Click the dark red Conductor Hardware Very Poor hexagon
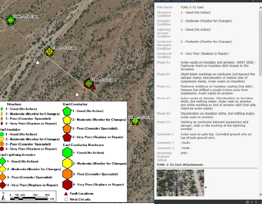The image size is (262, 204). click(67, 184)
